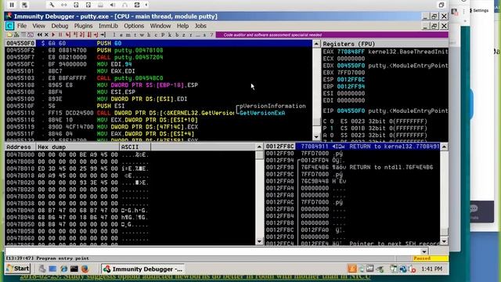Click the pause icon in the top viewer toolbar
The width and height of the screenshot is (501, 282).
coord(12,5)
